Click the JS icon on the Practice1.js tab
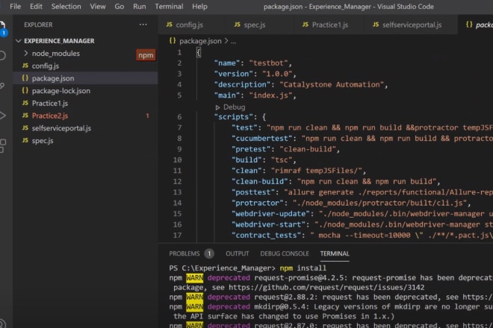 [x=306, y=25]
